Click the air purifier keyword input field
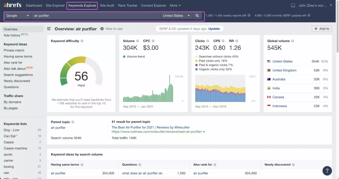The width and height of the screenshot is (339, 179). pos(96,16)
